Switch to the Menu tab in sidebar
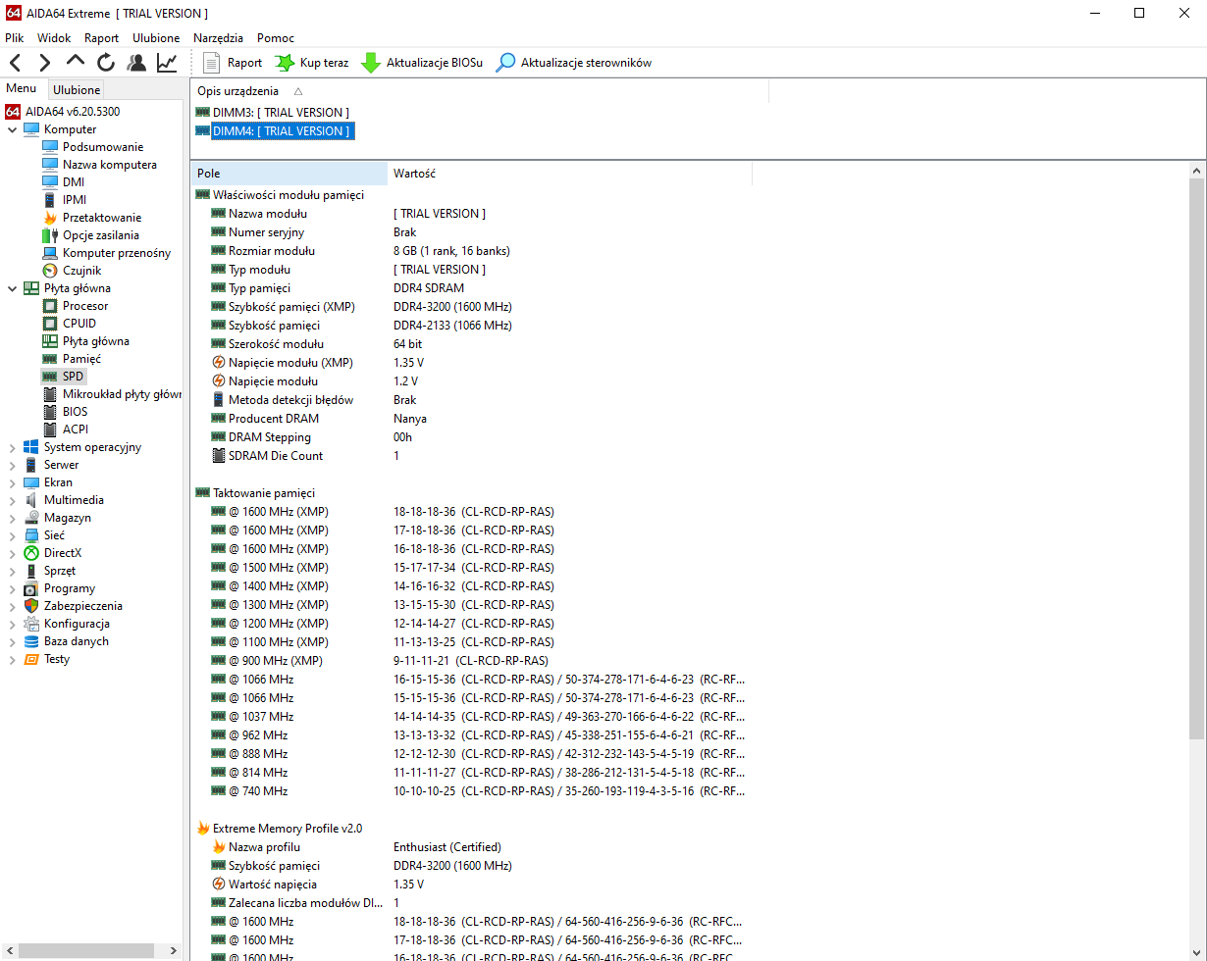The height and width of the screenshot is (961, 1207). point(22,88)
